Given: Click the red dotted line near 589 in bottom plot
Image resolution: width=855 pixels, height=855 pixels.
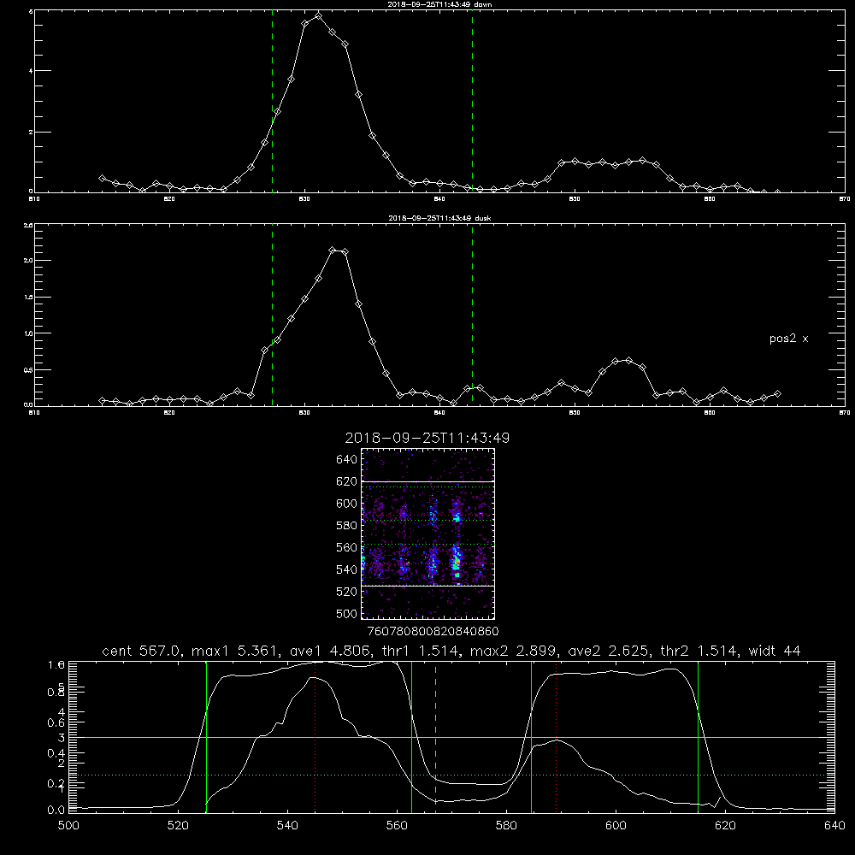Looking at the screenshot, I should [557, 736].
